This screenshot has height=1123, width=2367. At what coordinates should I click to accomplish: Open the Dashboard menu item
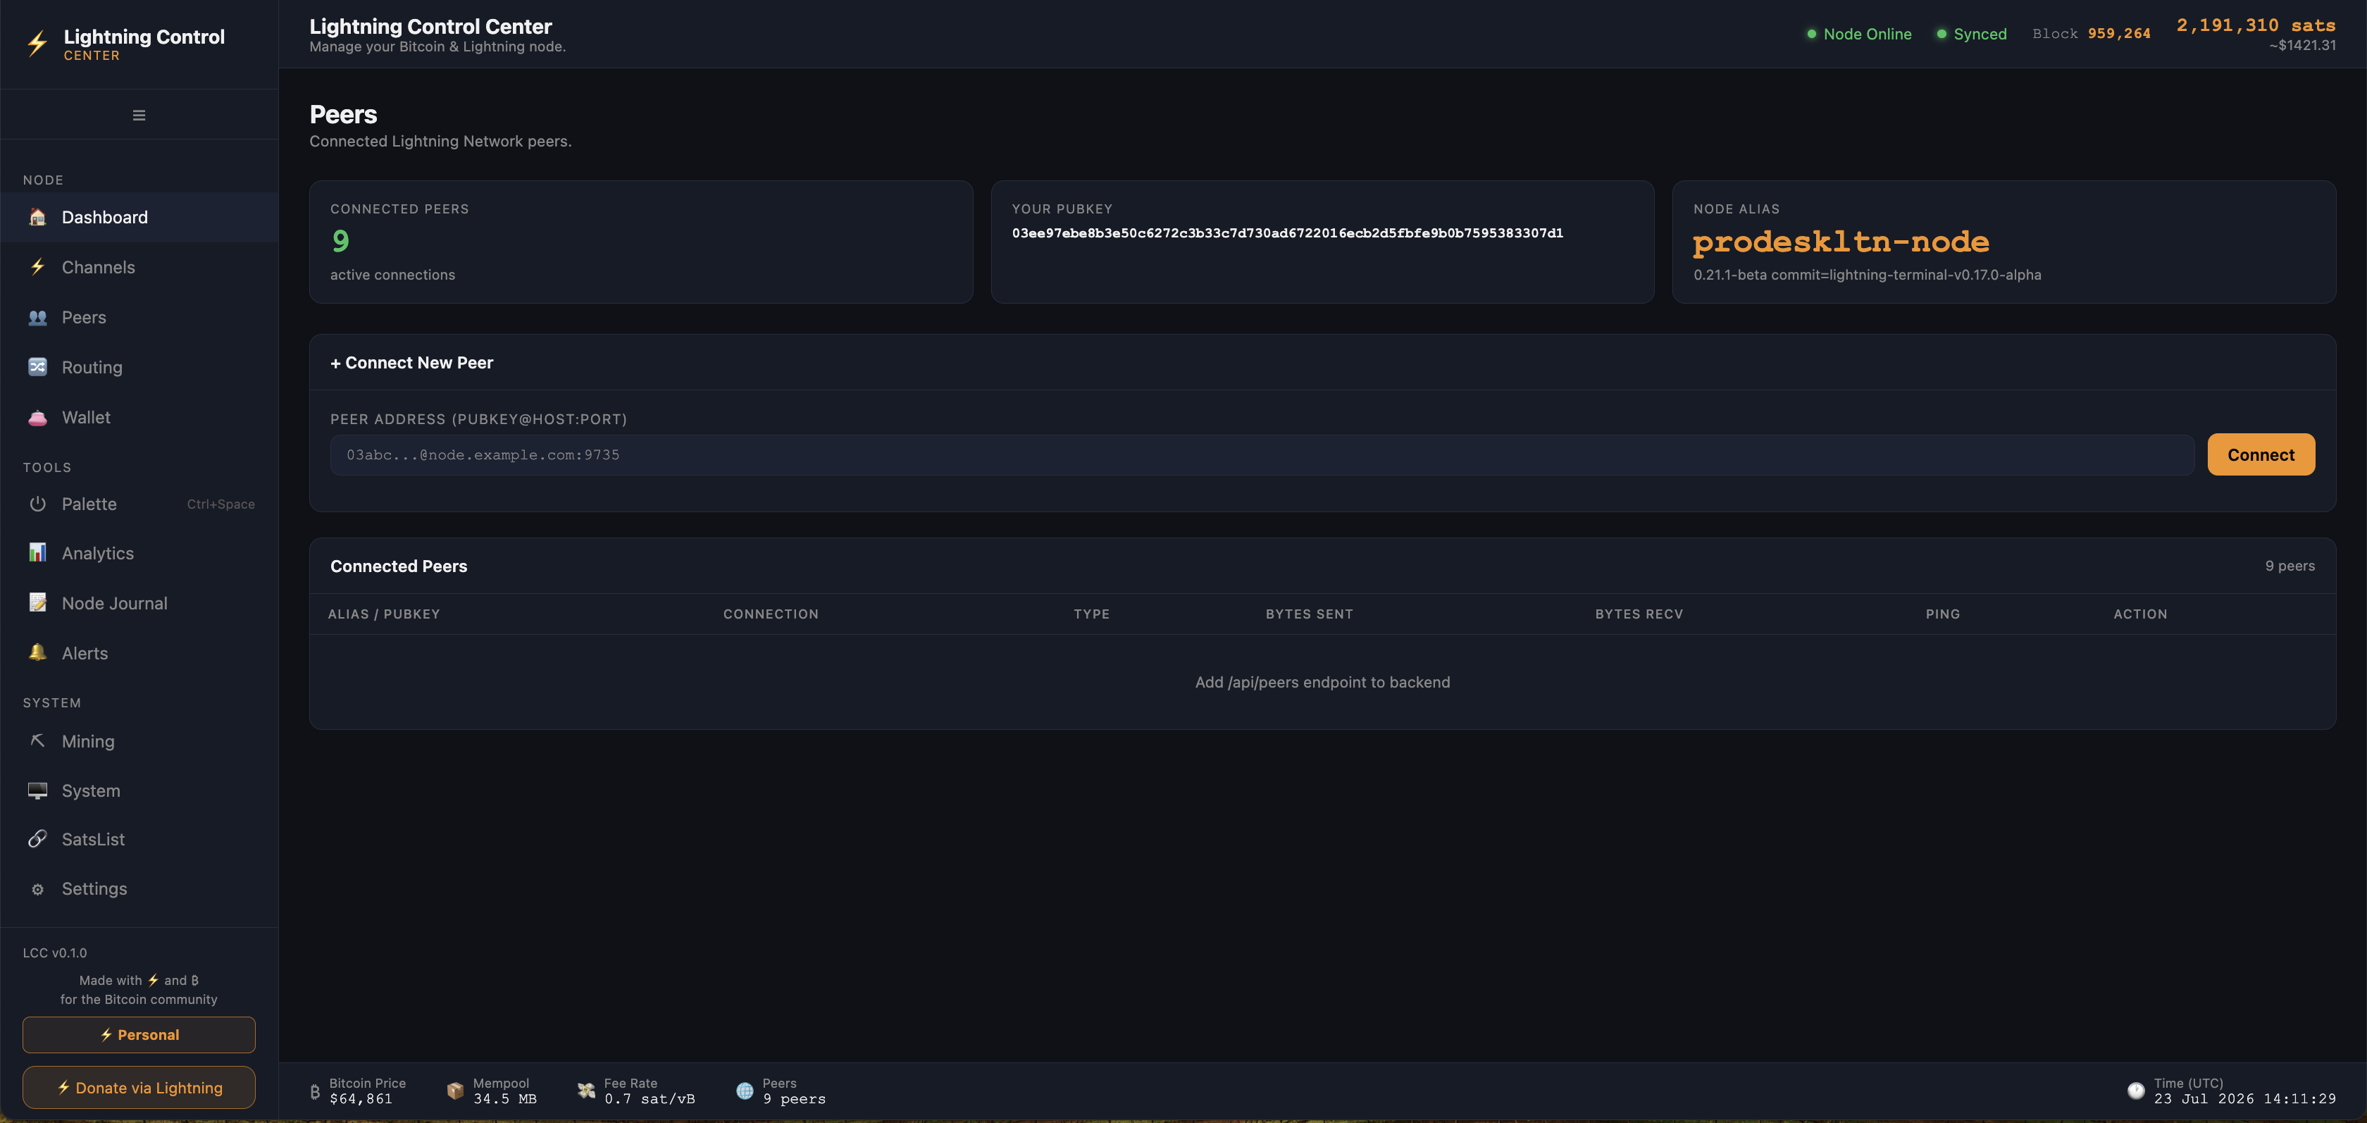[139, 217]
